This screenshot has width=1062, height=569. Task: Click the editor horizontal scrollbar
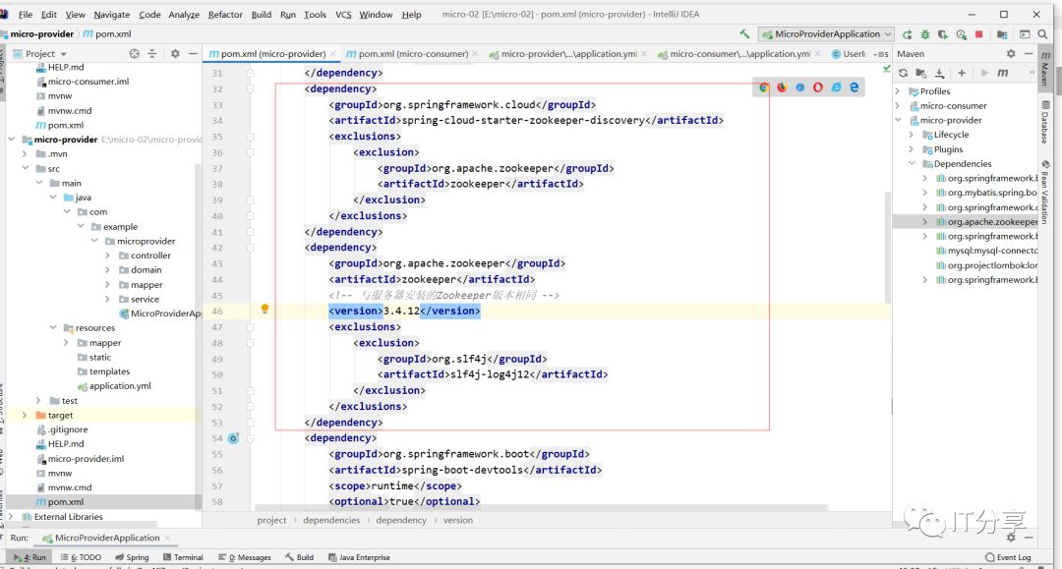(x=541, y=507)
